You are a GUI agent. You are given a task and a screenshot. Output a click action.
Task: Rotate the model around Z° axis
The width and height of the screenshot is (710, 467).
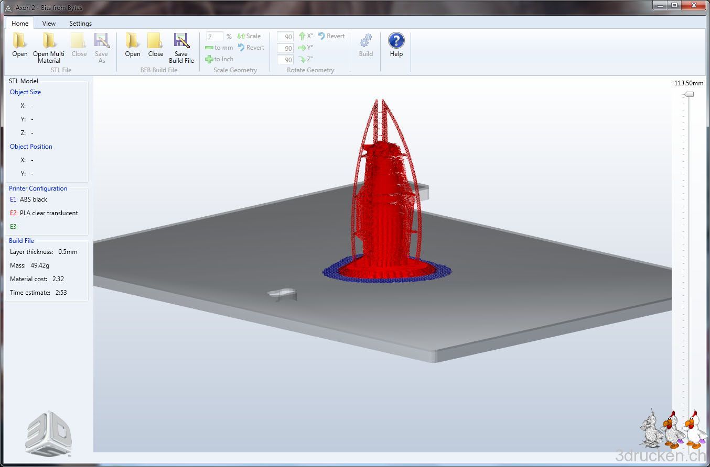coord(306,59)
